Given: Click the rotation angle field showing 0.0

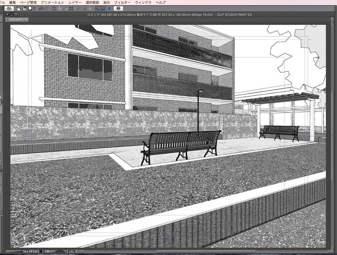Looking at the screenshot, I should tap(46, 251).
